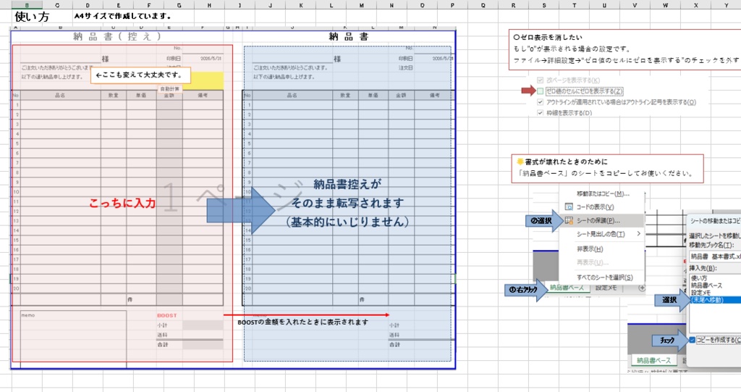The width and height of the screenshot is (741, 392).
Task: Check the ゼロ値のセルにゼロを表示する(Z) checkbox
Action: pyautogui.click(x=540, y=91)
